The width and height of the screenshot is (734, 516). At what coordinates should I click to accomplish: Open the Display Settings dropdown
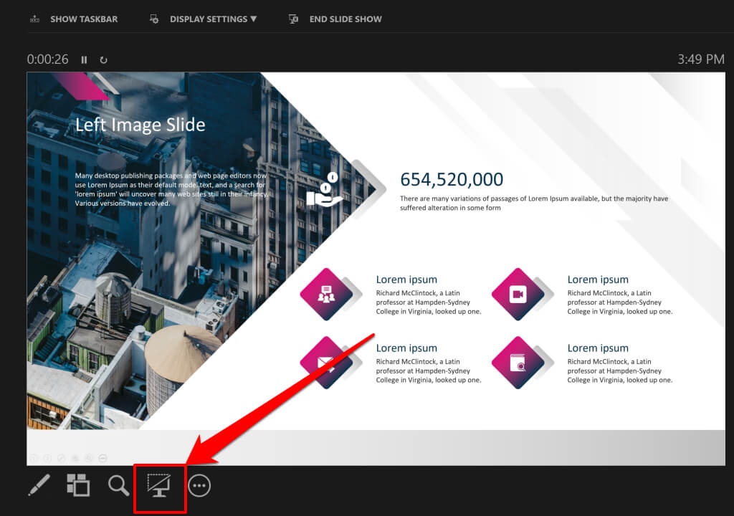204,19
